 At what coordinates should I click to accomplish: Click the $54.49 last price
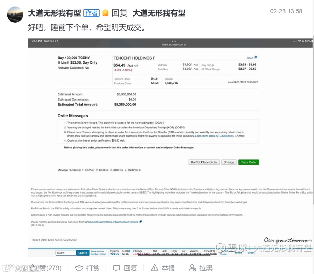click(x=119, y=65)
